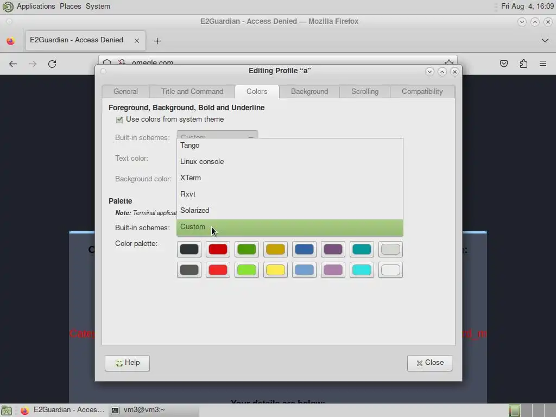
Task: Switch to the Compatibility tab
Action: 422,91
